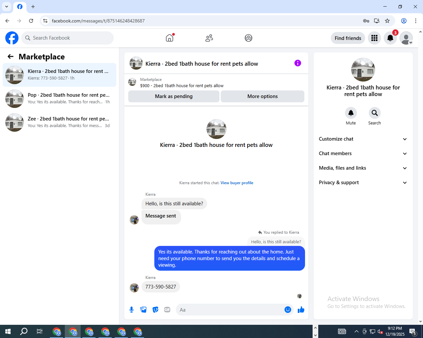
Task: Click the password key icon in address bar
Action: pyautogui.click(x=366, y=21)
